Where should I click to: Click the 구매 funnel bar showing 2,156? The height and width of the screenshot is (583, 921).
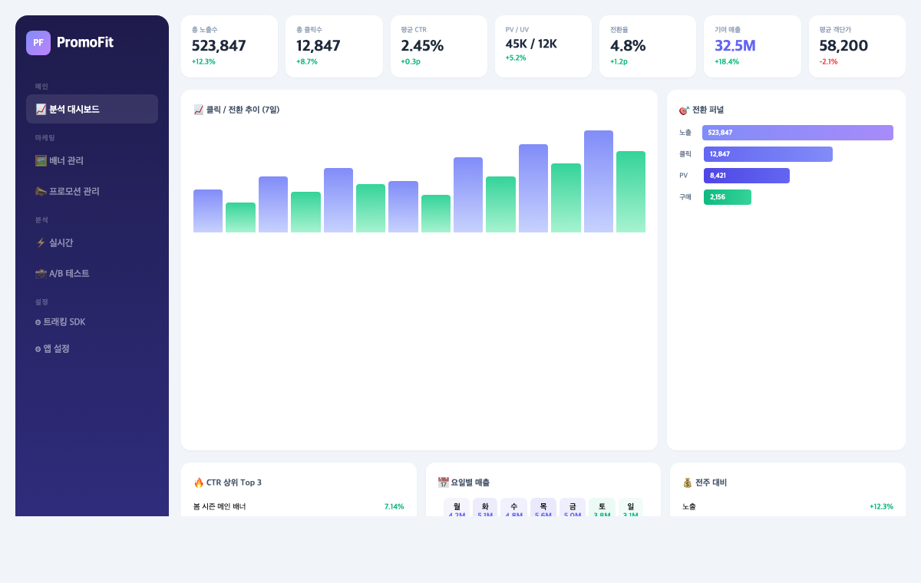(x=728, y=197)
